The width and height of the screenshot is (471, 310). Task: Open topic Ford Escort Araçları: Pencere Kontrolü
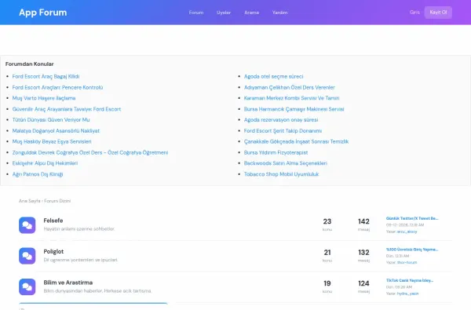pos(57,87)
